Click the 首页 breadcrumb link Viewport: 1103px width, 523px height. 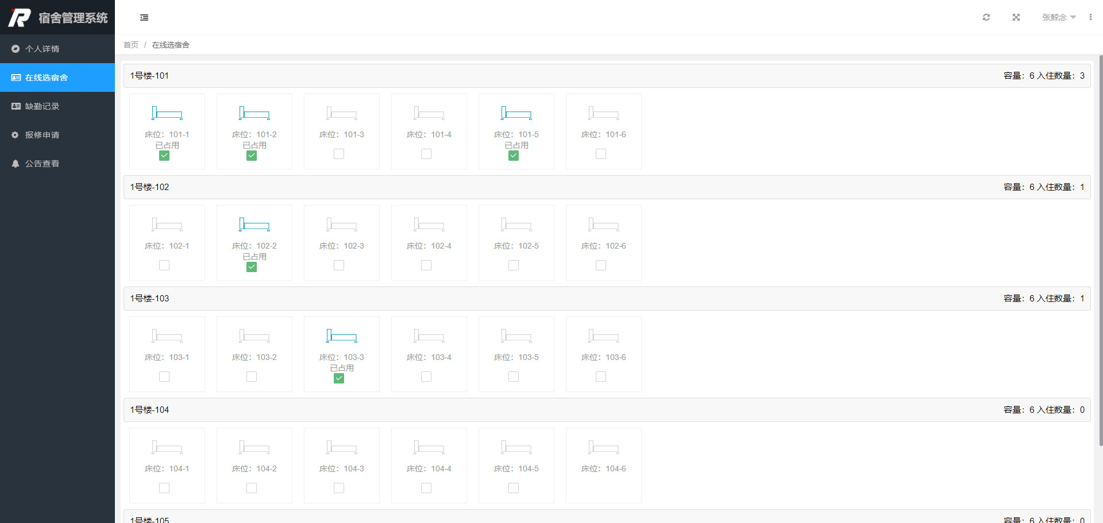pyautogui.click(x=131, y=45)
